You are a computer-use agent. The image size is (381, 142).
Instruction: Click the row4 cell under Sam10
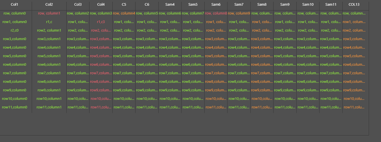pyautogui.click(x=308, y=48)
